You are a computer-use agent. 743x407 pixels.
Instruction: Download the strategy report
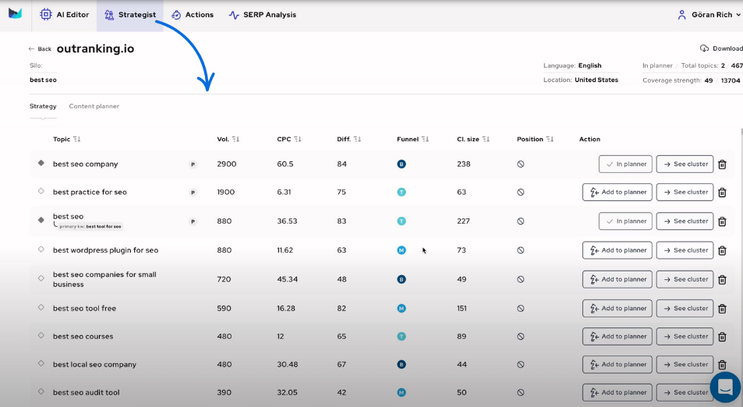[721, 48]
